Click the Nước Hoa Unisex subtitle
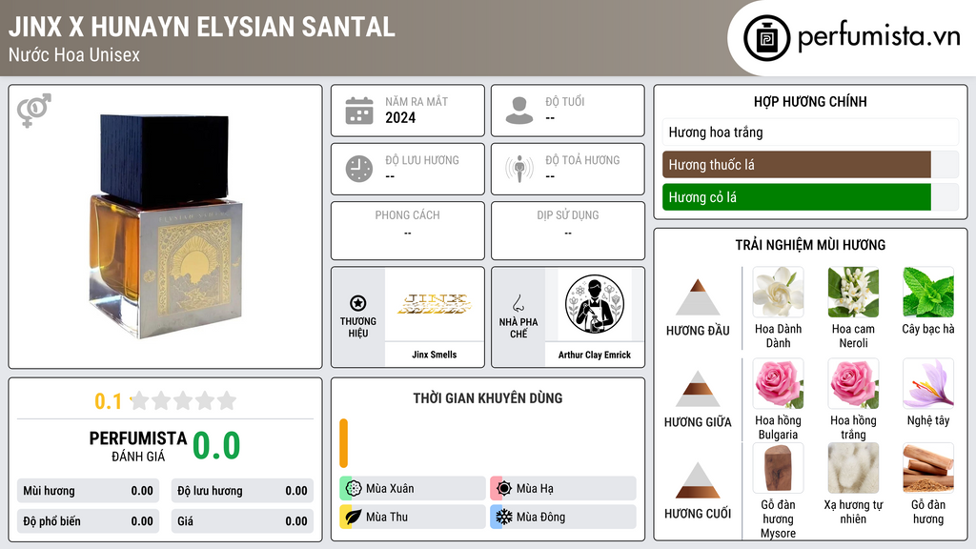 (x=74, y=54)
